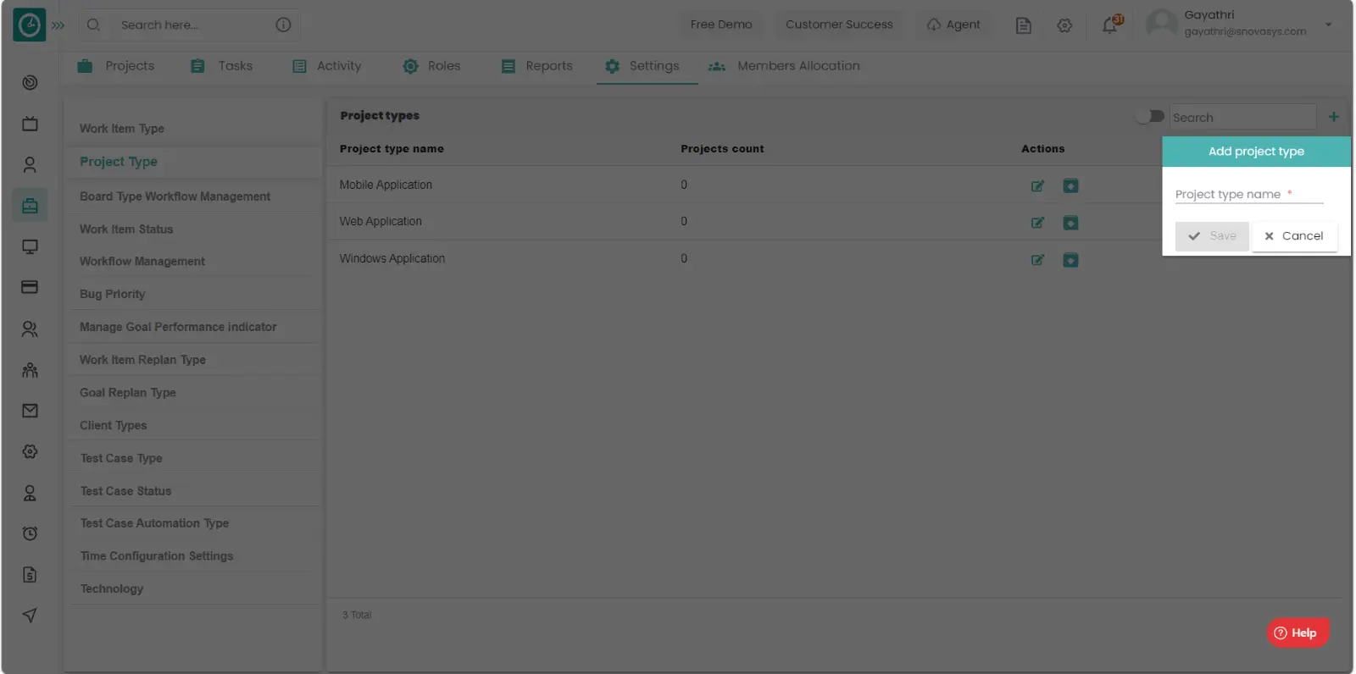
Task: Click the plus add project type icon
Action: tap(1333, 117)
